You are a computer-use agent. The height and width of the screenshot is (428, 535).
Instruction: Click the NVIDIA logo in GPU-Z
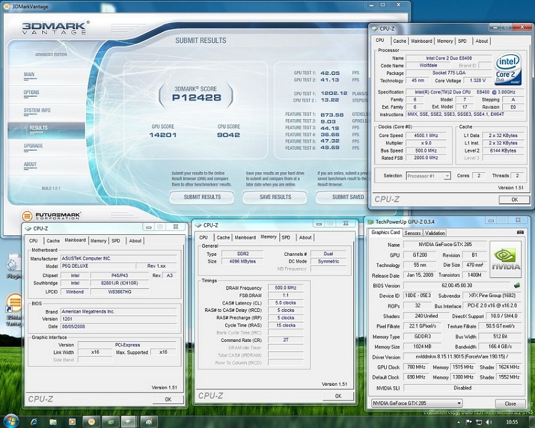point(506,259)
